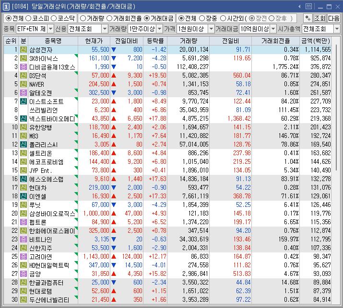Image resolution: width=343 pixels, height=308 pixels.
Task: Sort by the 종목명 column header
Action: tap(53, 41)
